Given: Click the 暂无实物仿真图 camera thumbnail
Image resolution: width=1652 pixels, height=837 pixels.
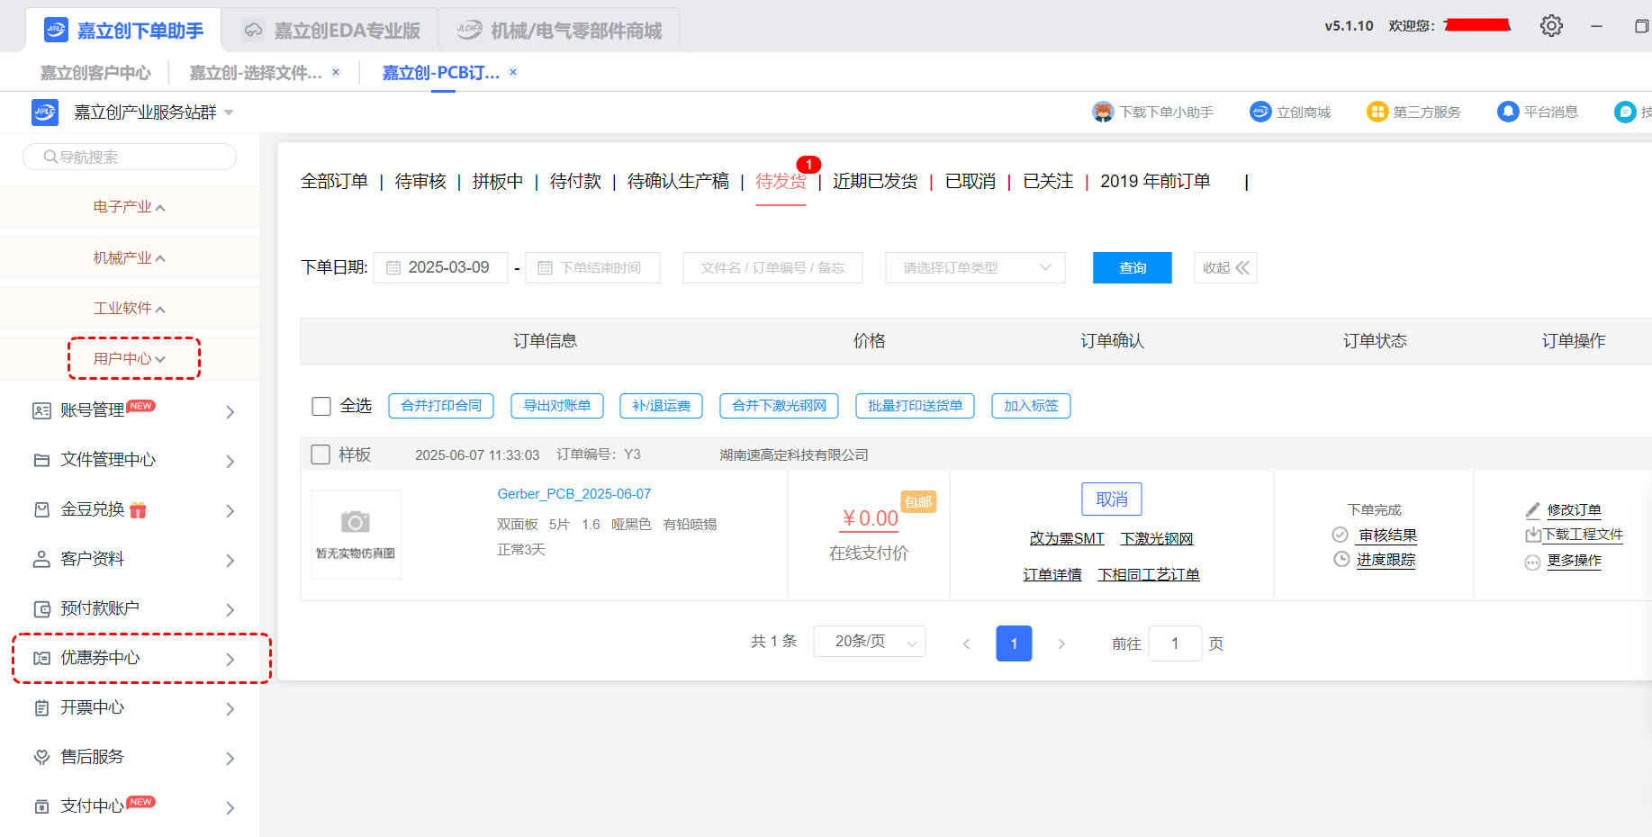Looking at the screenshot, I should pos(356,534).
